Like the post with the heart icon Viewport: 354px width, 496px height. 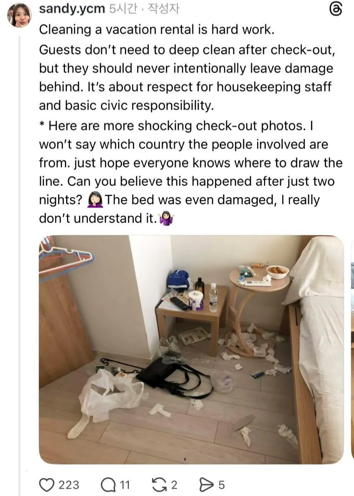[x=46, y=485]
